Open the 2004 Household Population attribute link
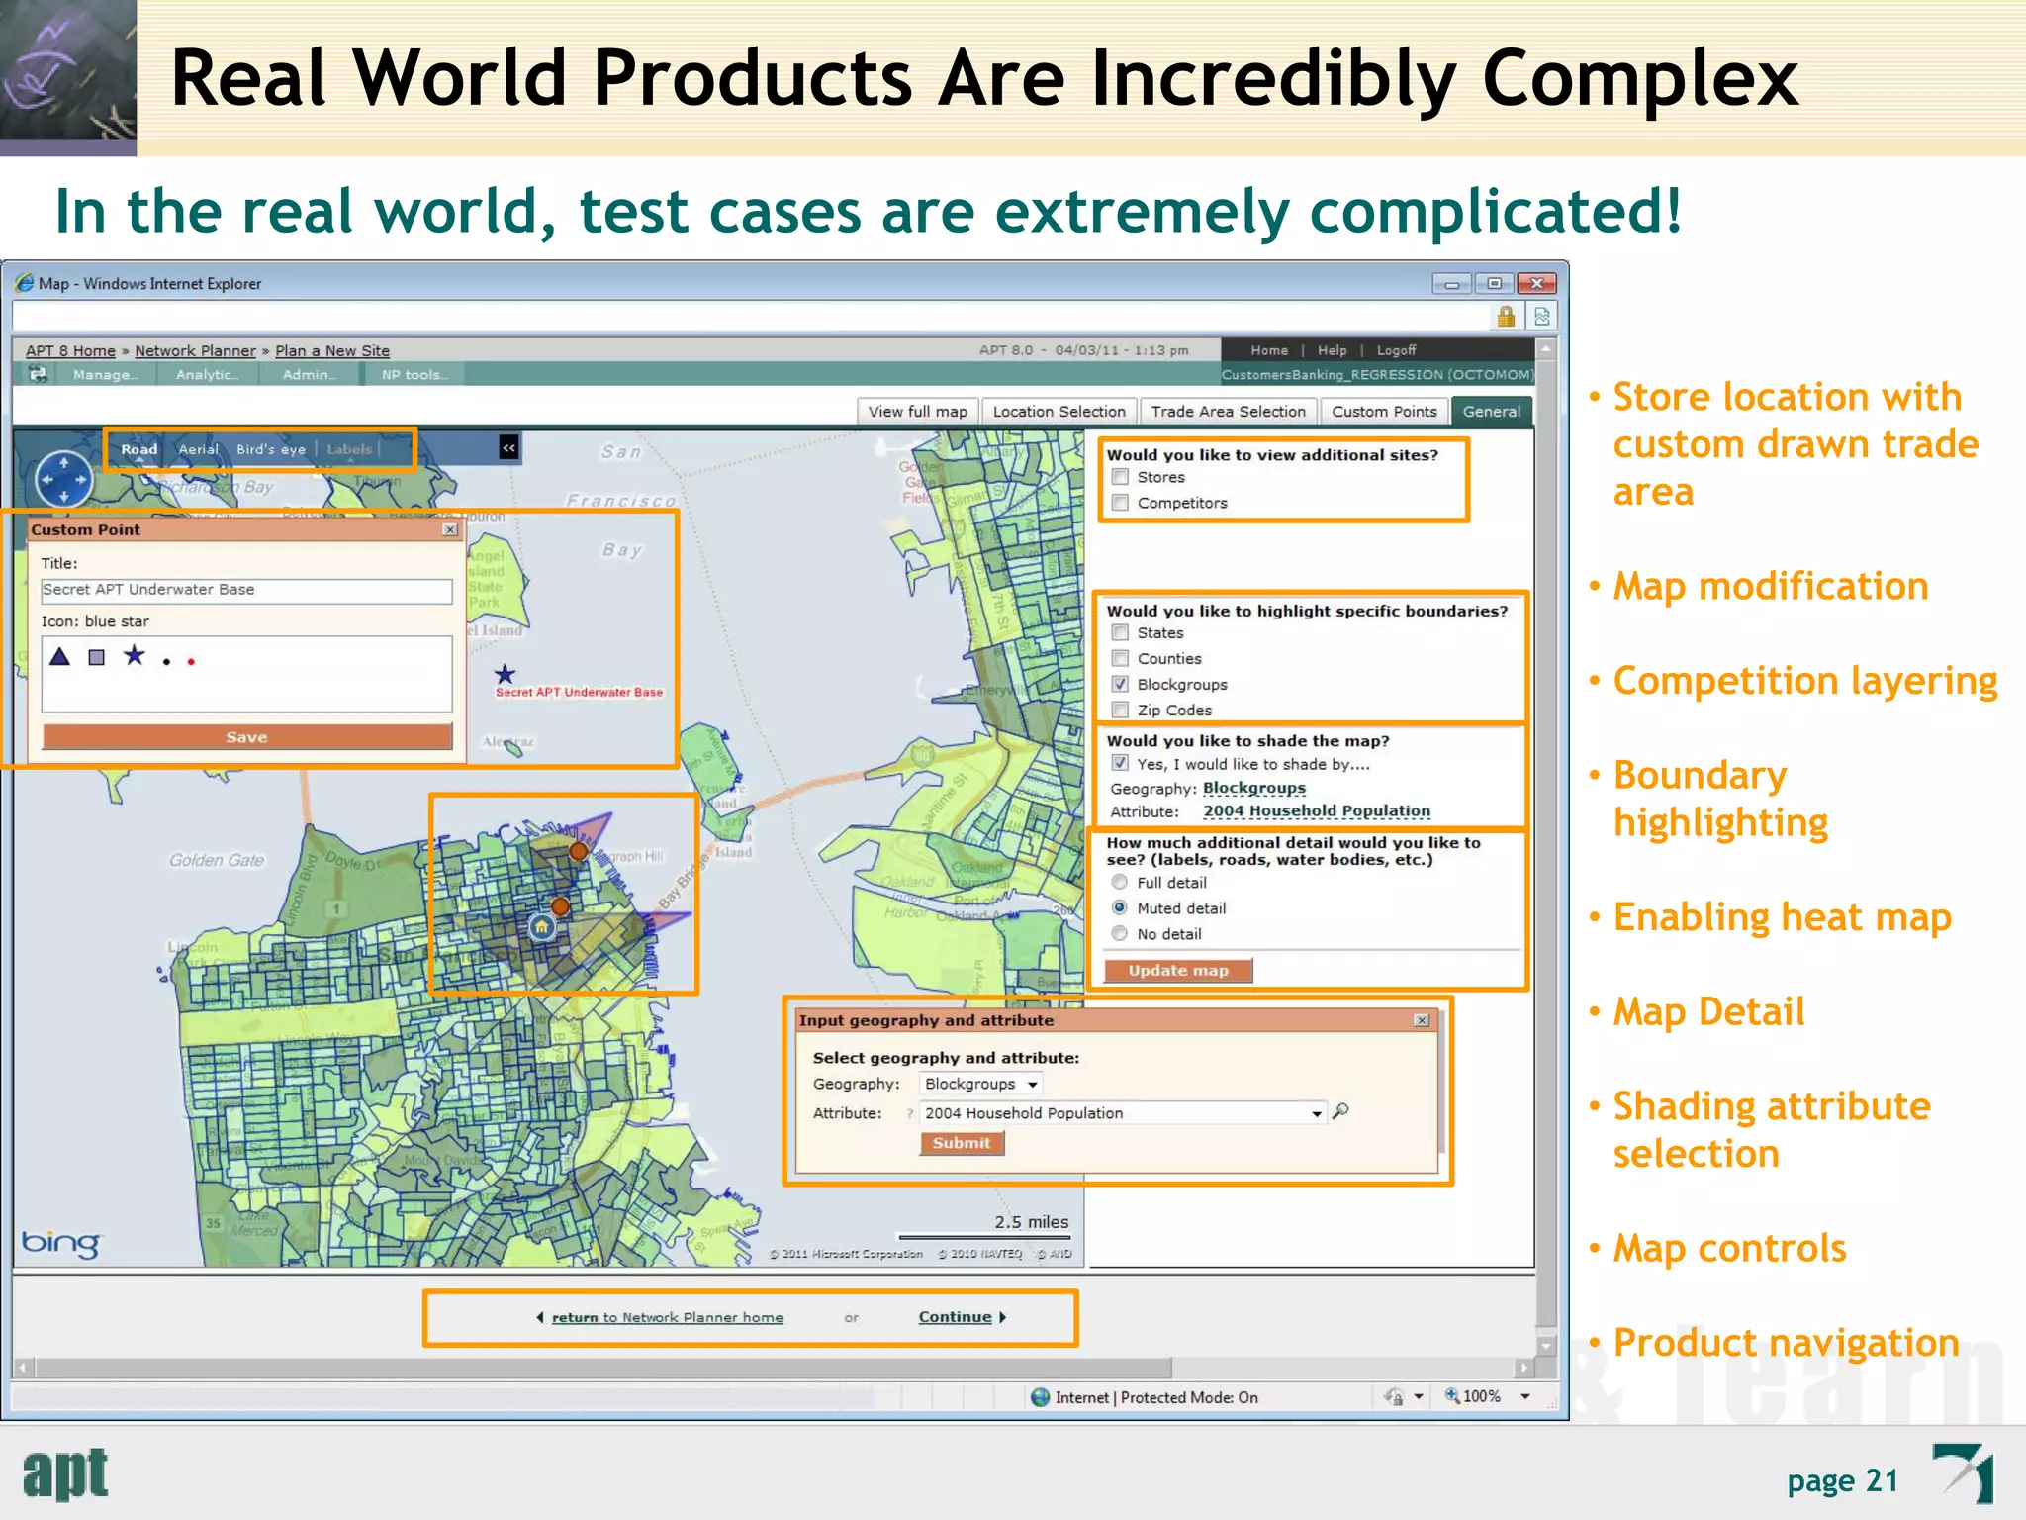The height and width of the screenshot is (1520, 2026). coord(1317,811)
